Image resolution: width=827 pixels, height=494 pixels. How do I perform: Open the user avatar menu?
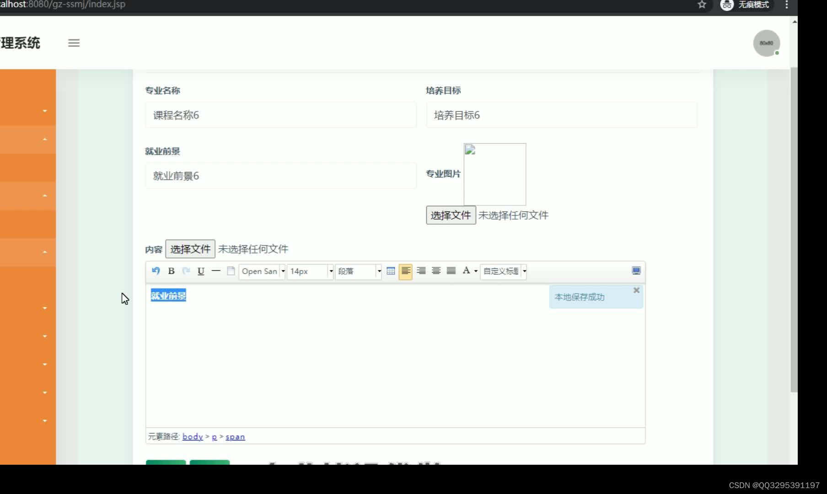click(x=767, y=43)
